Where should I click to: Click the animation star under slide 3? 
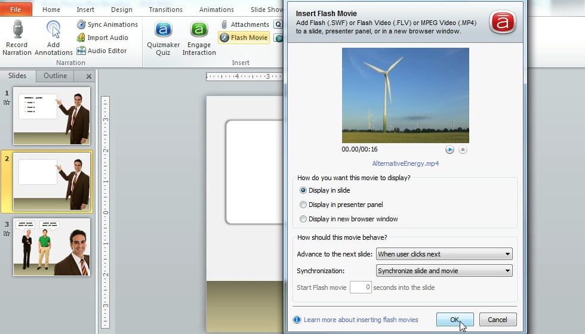(7, 234)
